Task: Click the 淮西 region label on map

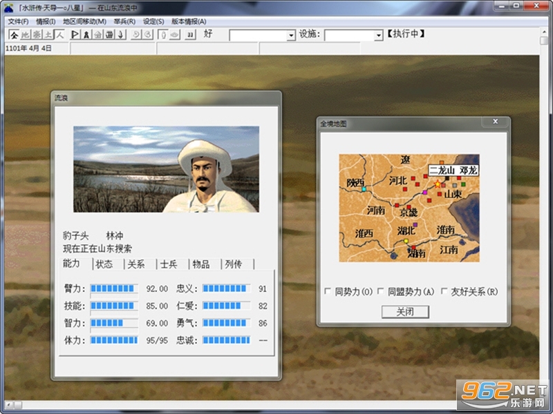Action: [x=364, y=233]
